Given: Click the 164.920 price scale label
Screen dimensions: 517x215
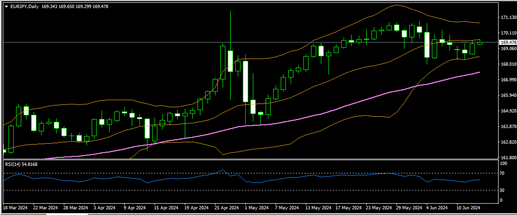Looking at the screenshot, I should 508,111.
